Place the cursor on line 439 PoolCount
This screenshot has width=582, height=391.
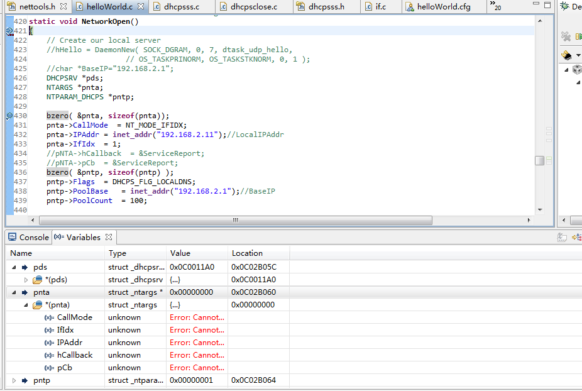click(92, 201)
